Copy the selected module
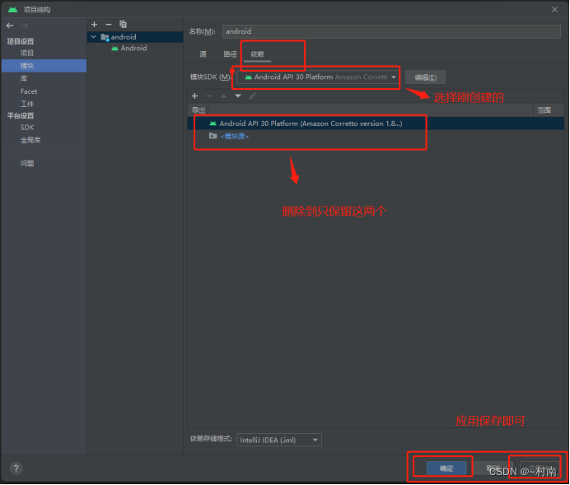570x485 pixels. pos(124,25)
